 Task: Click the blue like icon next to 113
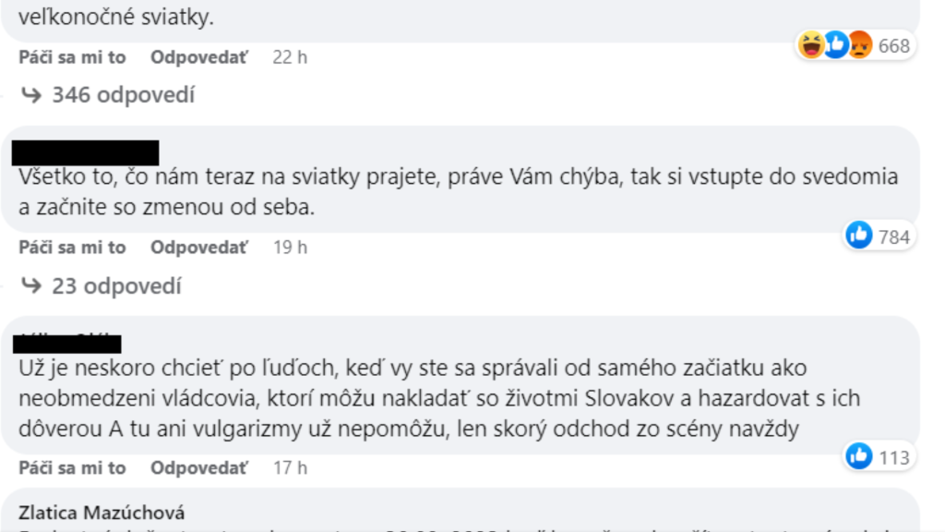[859, 456]
